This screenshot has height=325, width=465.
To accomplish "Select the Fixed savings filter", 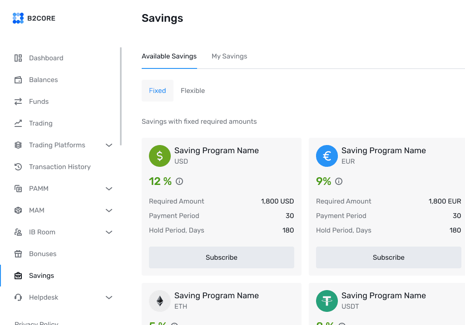I will [158, 91].
